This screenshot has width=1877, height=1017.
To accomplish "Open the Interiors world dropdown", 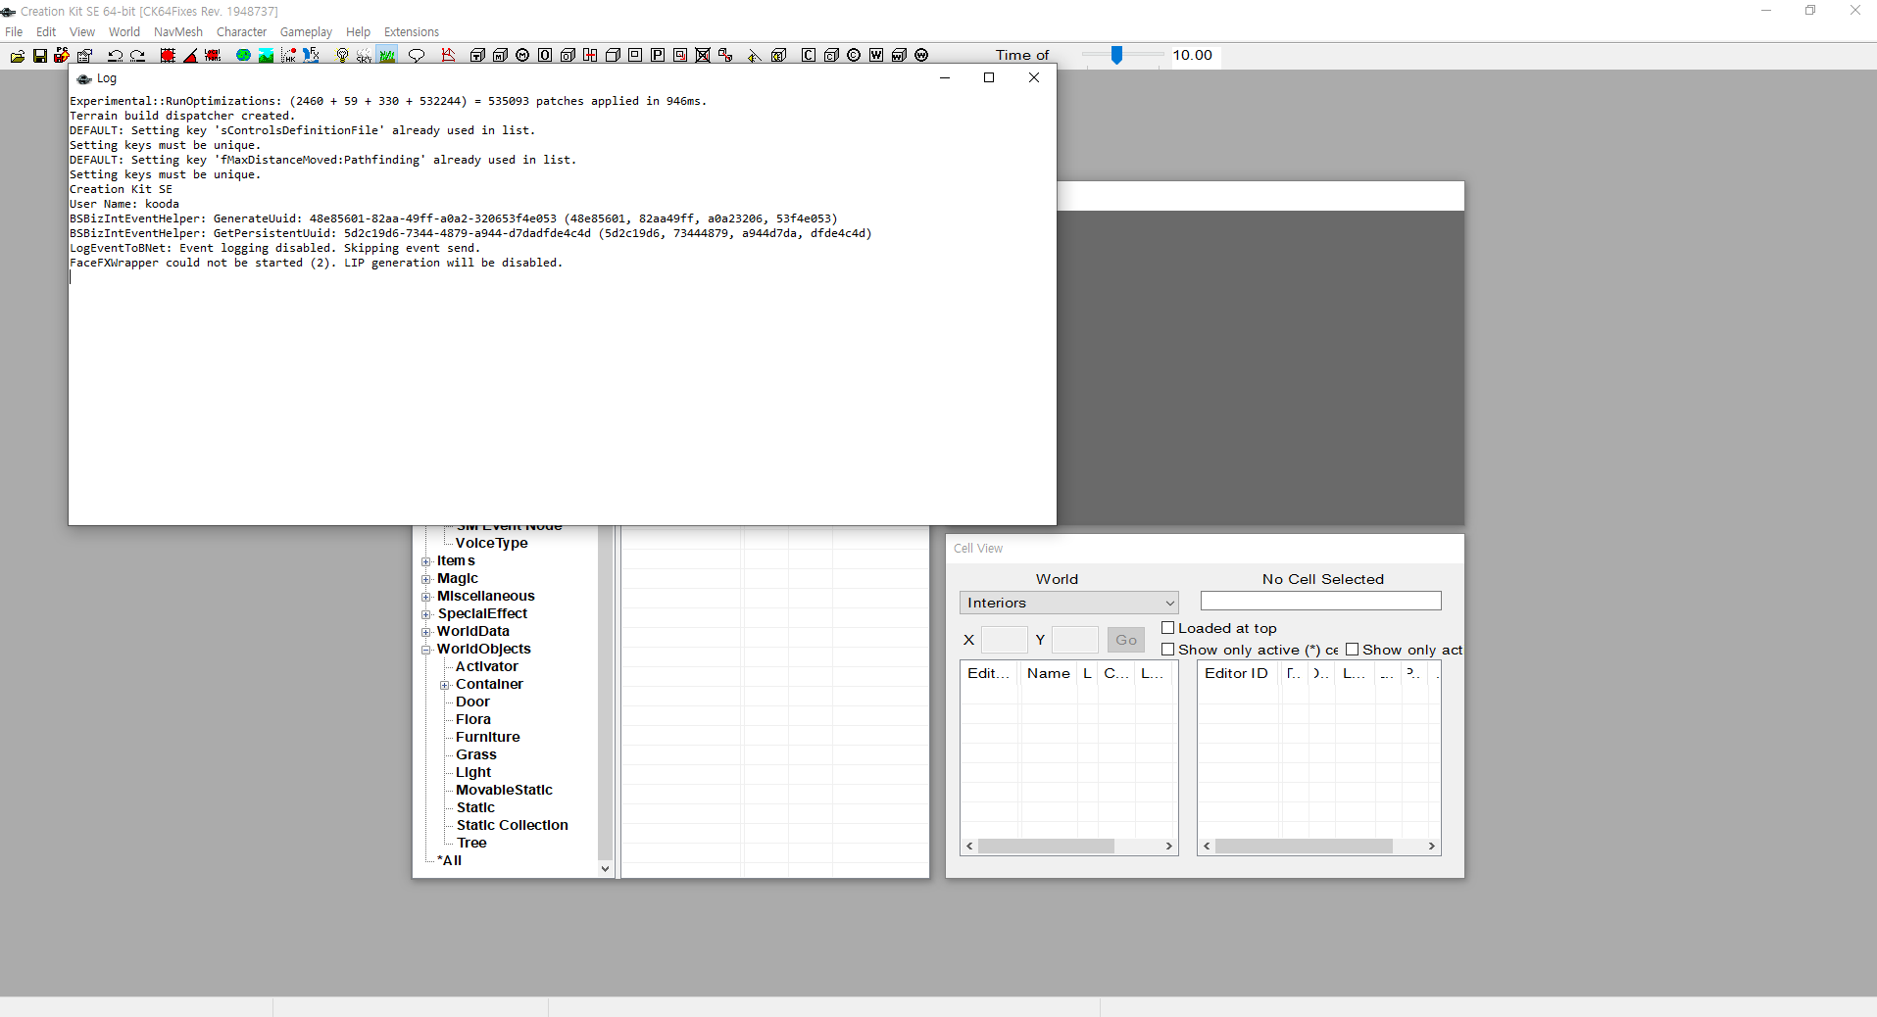I will tap(1068, 603).
